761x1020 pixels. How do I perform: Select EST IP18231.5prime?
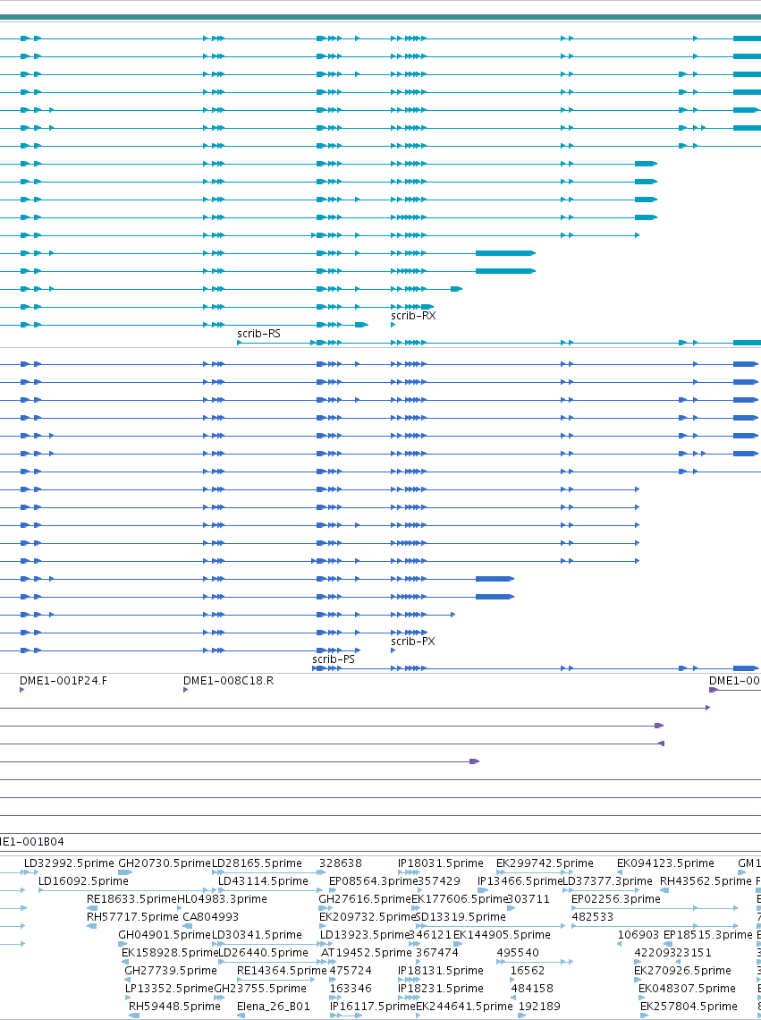click(440, 988)
